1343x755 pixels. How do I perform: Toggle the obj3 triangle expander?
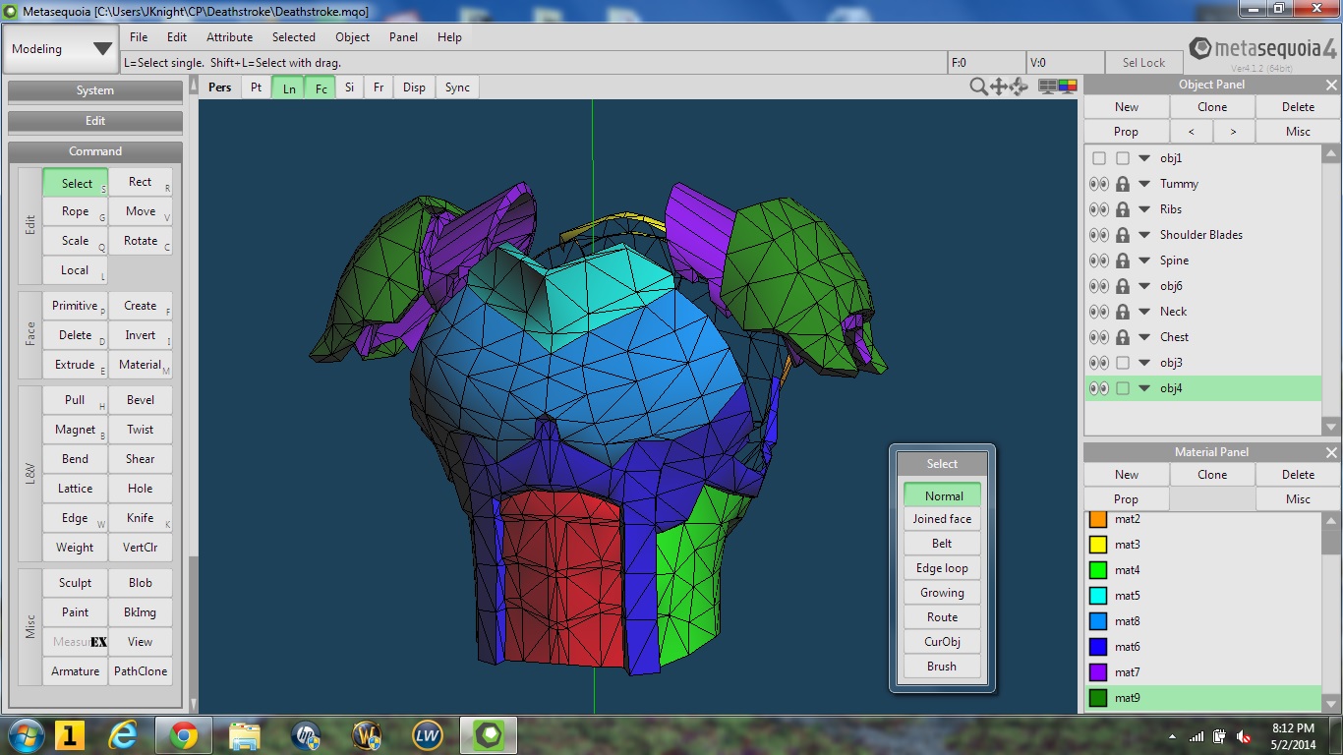click(1144, 363)
